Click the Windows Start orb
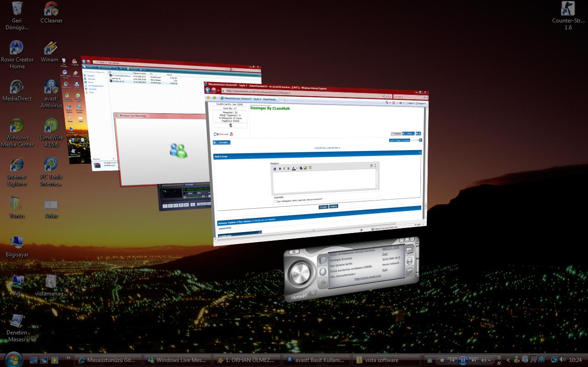 13,359
